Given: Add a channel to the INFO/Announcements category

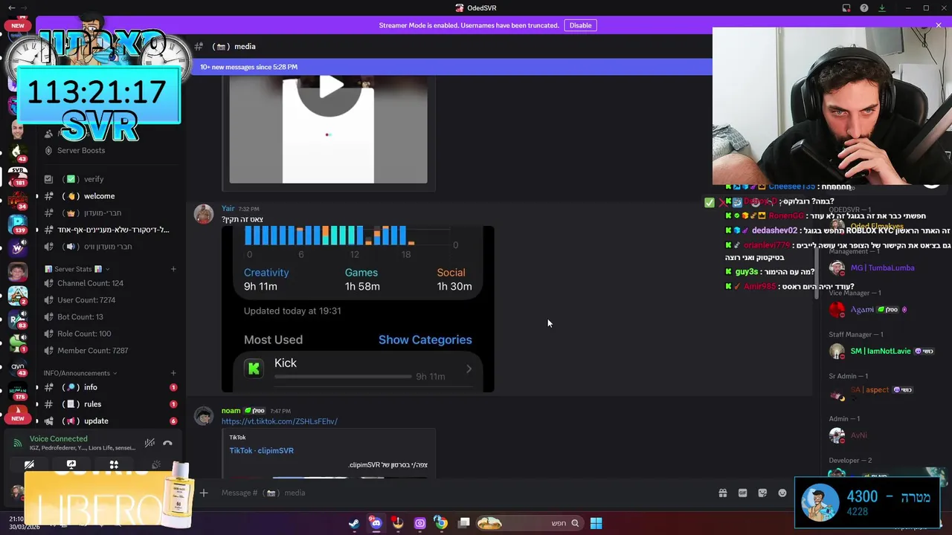Looking at the screenshot, I should point(173,373).
